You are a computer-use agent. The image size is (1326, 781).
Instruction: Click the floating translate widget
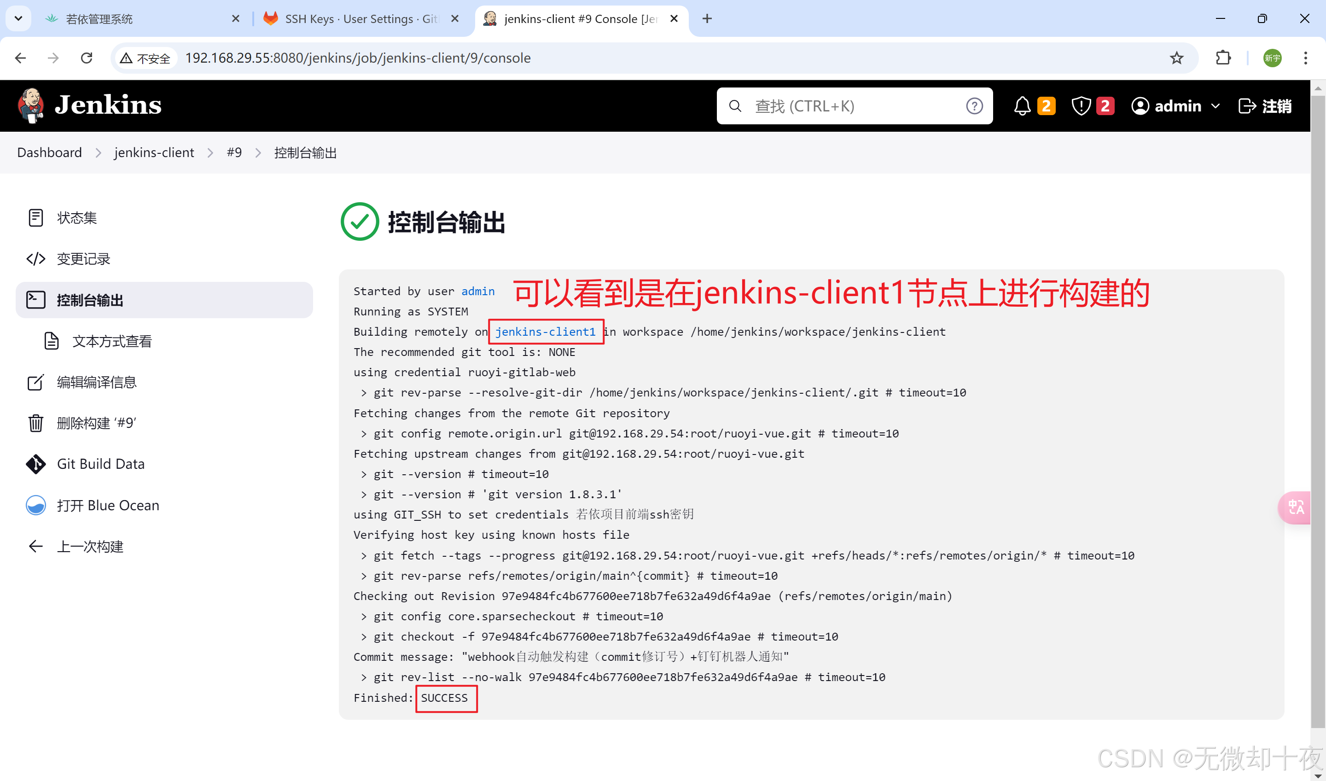(1295, 507)
